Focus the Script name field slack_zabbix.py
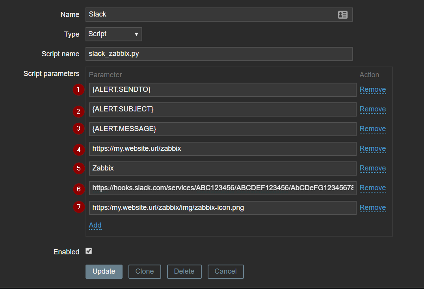This screenshot has width=424, height=289. coord(219,54)
